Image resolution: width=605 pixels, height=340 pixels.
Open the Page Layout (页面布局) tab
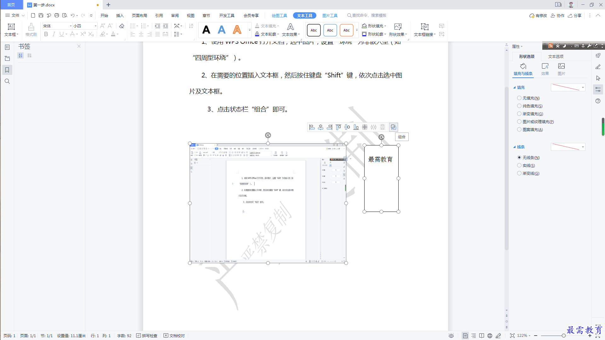coord(140,15)
